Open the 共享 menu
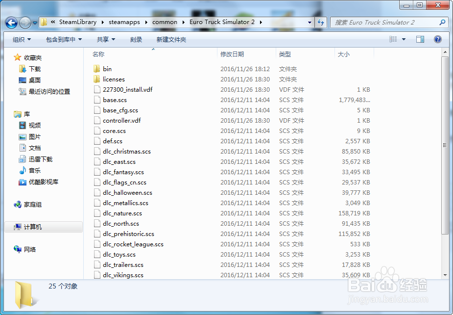The width and height of the screenshot is (453, 315). (106, 39)
